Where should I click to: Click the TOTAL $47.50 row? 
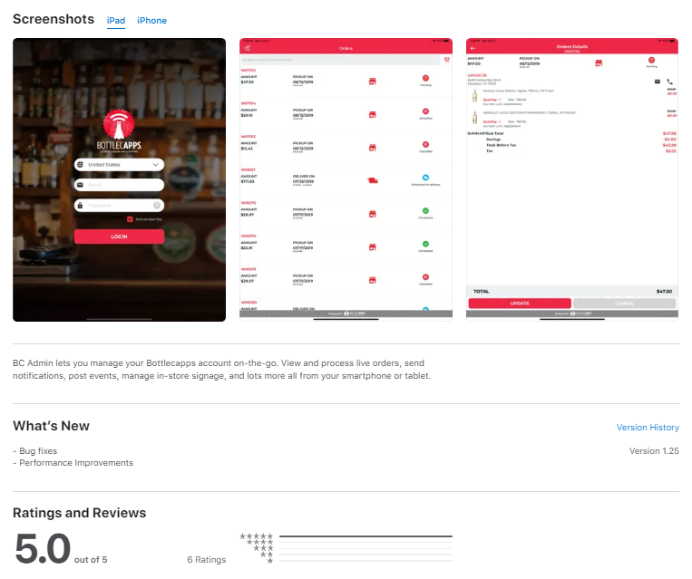[x=572, y=291]
